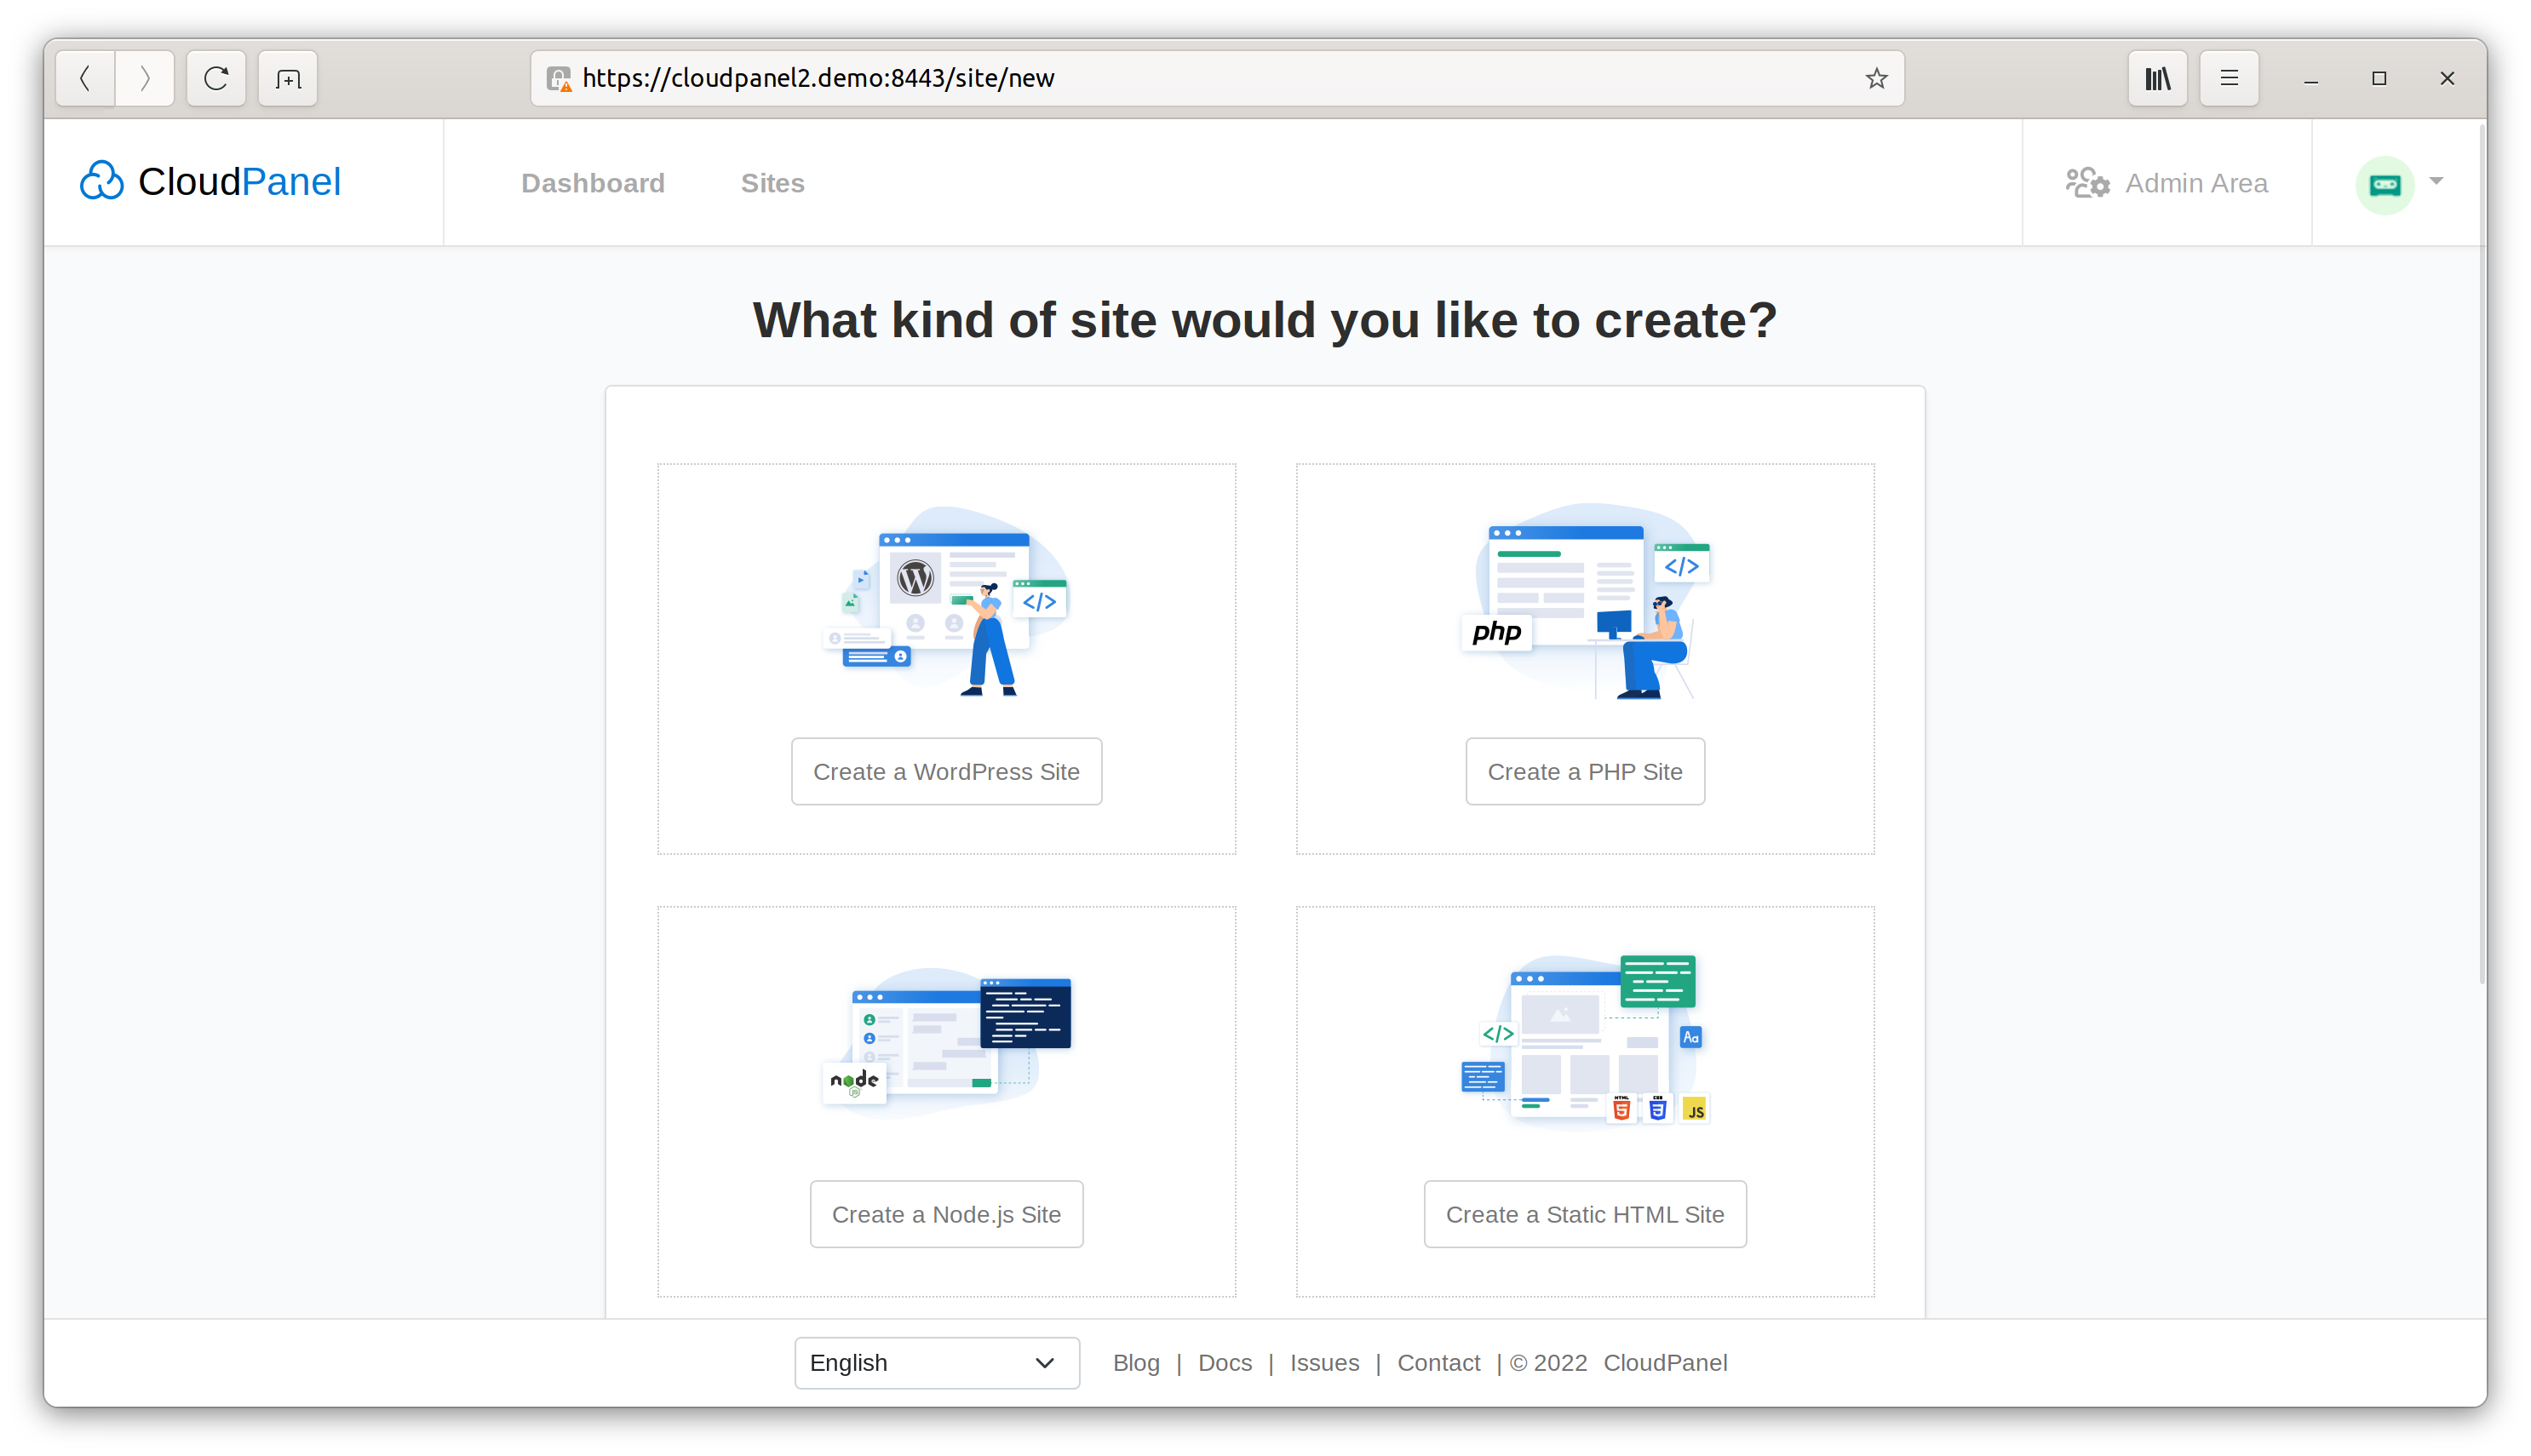
Task: Click the CloudPanel cloud logo
Action: [102, 181]
